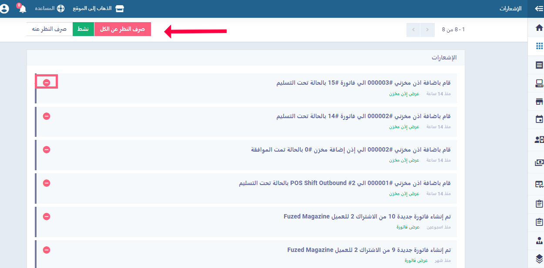Open the cheque with key icon in the sidebar
Image resolution: width=544 pixels, height=268 pixels.
click(539, 184)
